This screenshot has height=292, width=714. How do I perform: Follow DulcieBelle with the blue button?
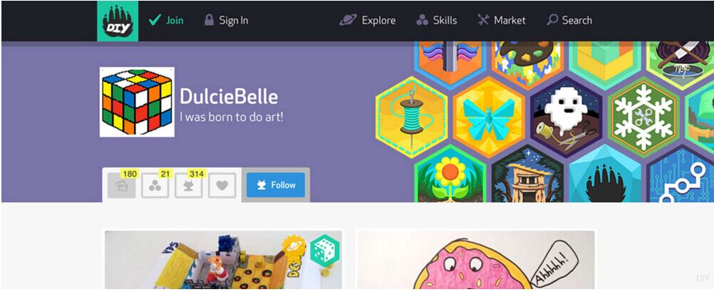(276, 185)
